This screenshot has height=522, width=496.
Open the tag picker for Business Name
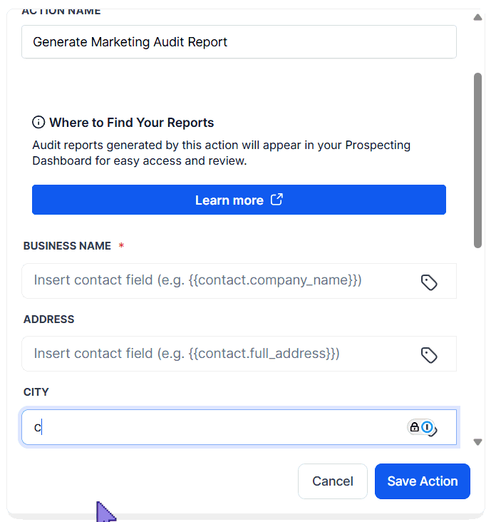(429, 282)
